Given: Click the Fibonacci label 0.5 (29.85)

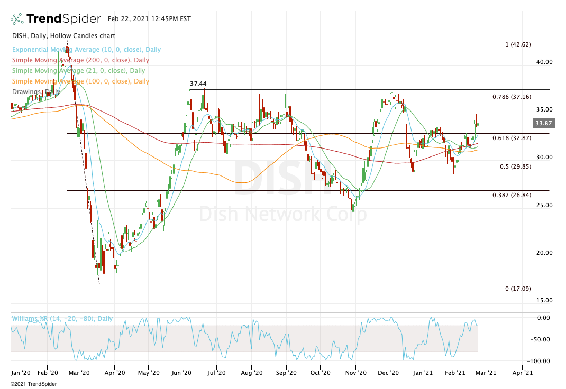Looking at the screenshot, I should click(515, 166).
